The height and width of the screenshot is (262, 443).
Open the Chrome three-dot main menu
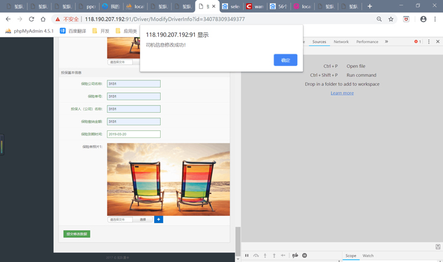(x=435, y=19)
